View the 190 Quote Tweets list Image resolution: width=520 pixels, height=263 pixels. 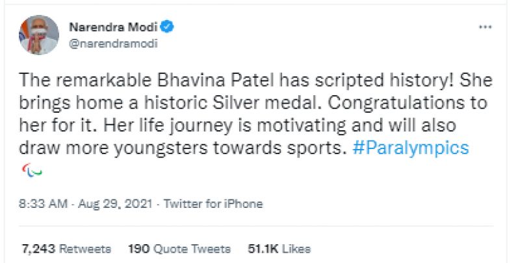click(x=179, y=249)
